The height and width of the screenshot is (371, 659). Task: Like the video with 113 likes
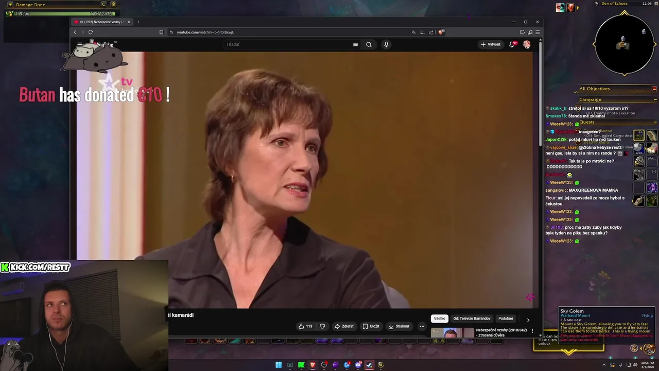(305, 326)
